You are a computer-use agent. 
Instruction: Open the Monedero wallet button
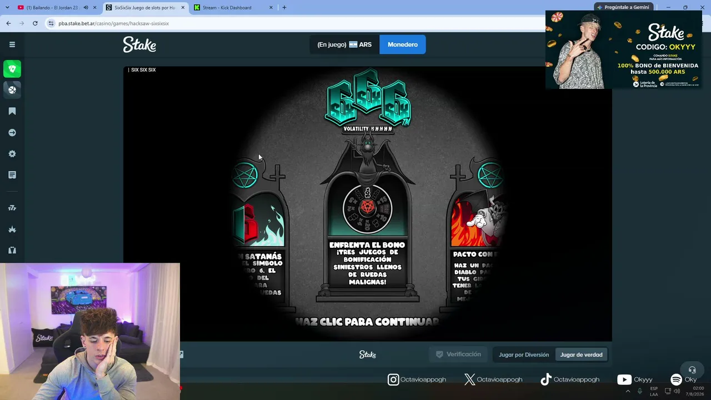point(403,44)
